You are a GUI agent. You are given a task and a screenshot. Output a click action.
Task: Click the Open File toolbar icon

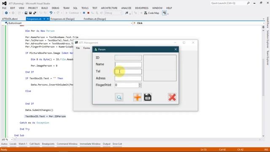(x=26, y=13)
